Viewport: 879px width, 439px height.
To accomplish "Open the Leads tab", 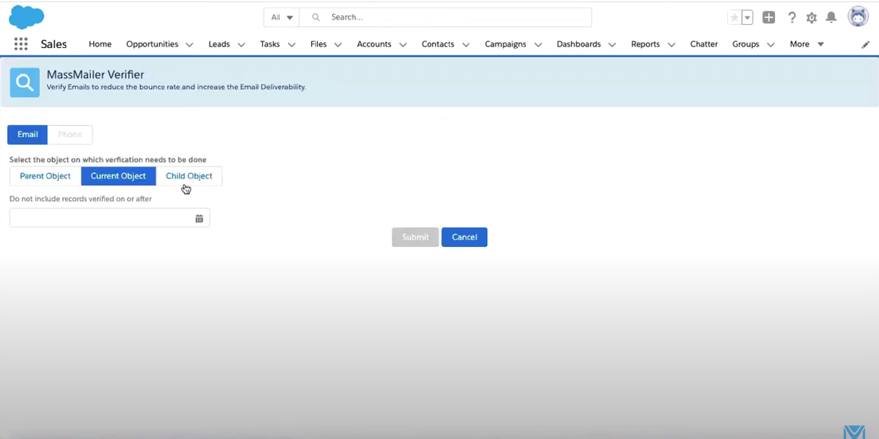I will pyautogui.click(x=219, y=44).
